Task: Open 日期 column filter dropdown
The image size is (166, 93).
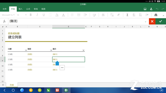Action: 26,50
